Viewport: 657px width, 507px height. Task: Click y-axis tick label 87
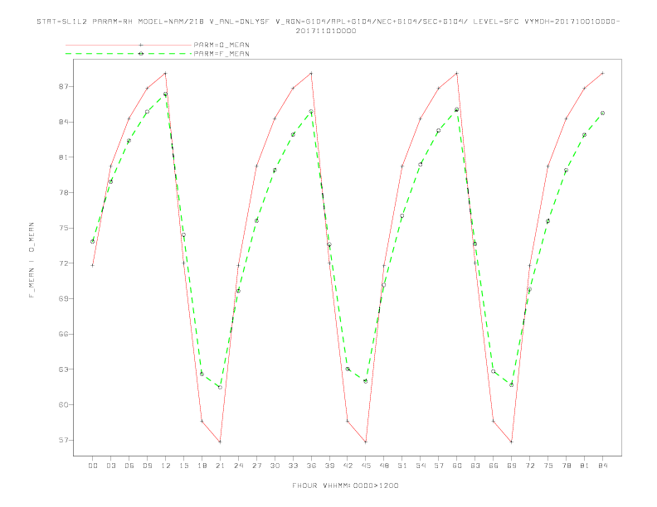pyautogui.click(x=63, y=87)
